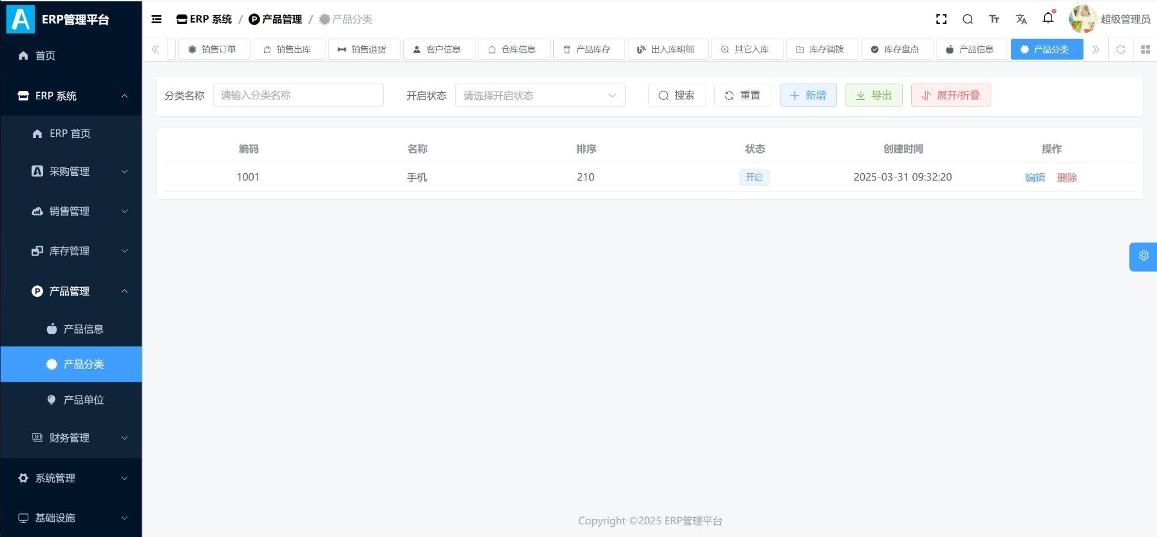Viewport: 1157px width, 537px height.
Task: Open the floating settings gear panel
Action: point(1143,256)
